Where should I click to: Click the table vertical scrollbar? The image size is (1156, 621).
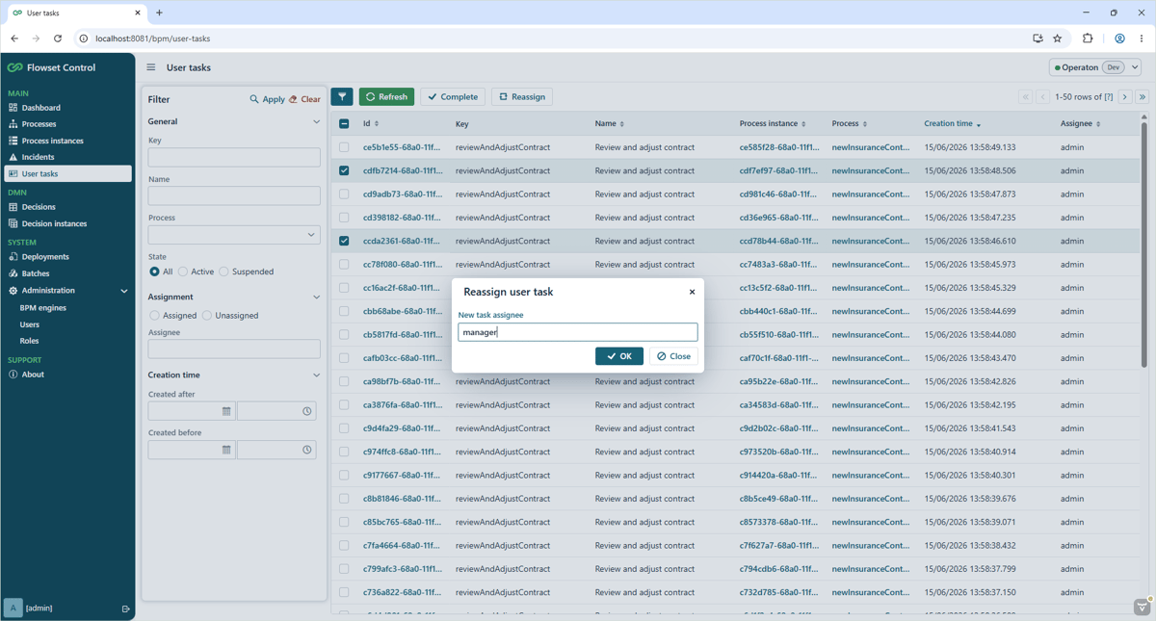tap(1144, 244)
